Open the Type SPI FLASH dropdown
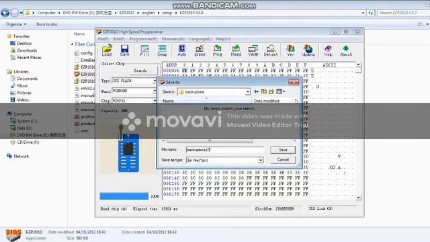The height and width of the screenshot is (242, 430). [155, 81]
